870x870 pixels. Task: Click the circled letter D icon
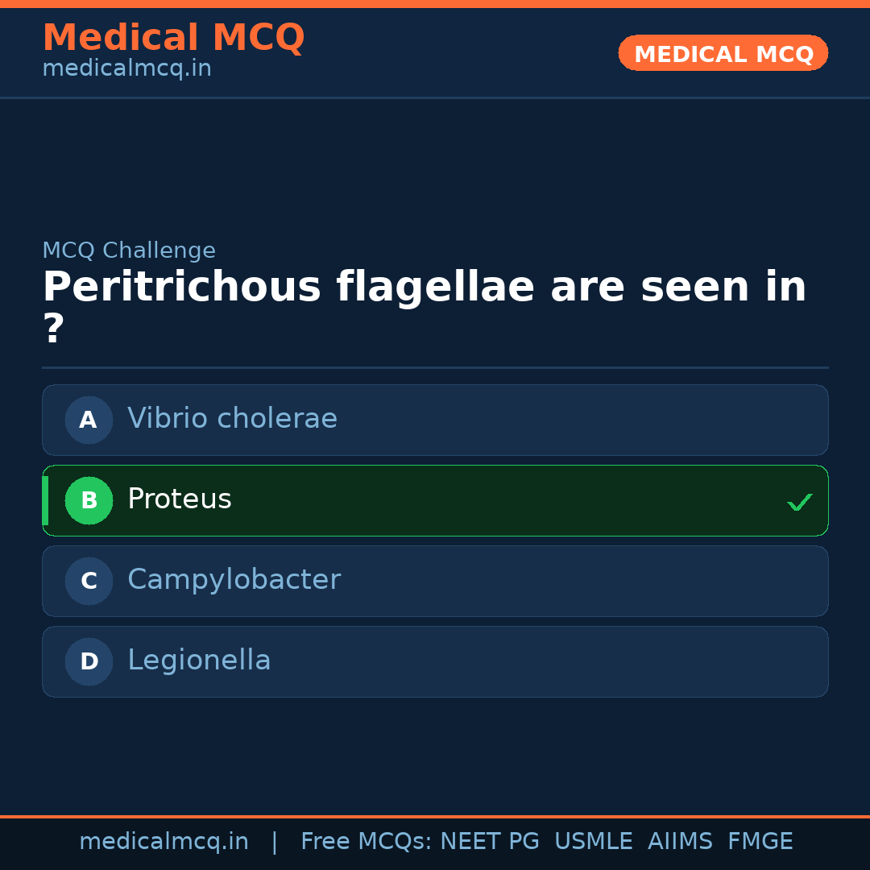tap(89, 661)
